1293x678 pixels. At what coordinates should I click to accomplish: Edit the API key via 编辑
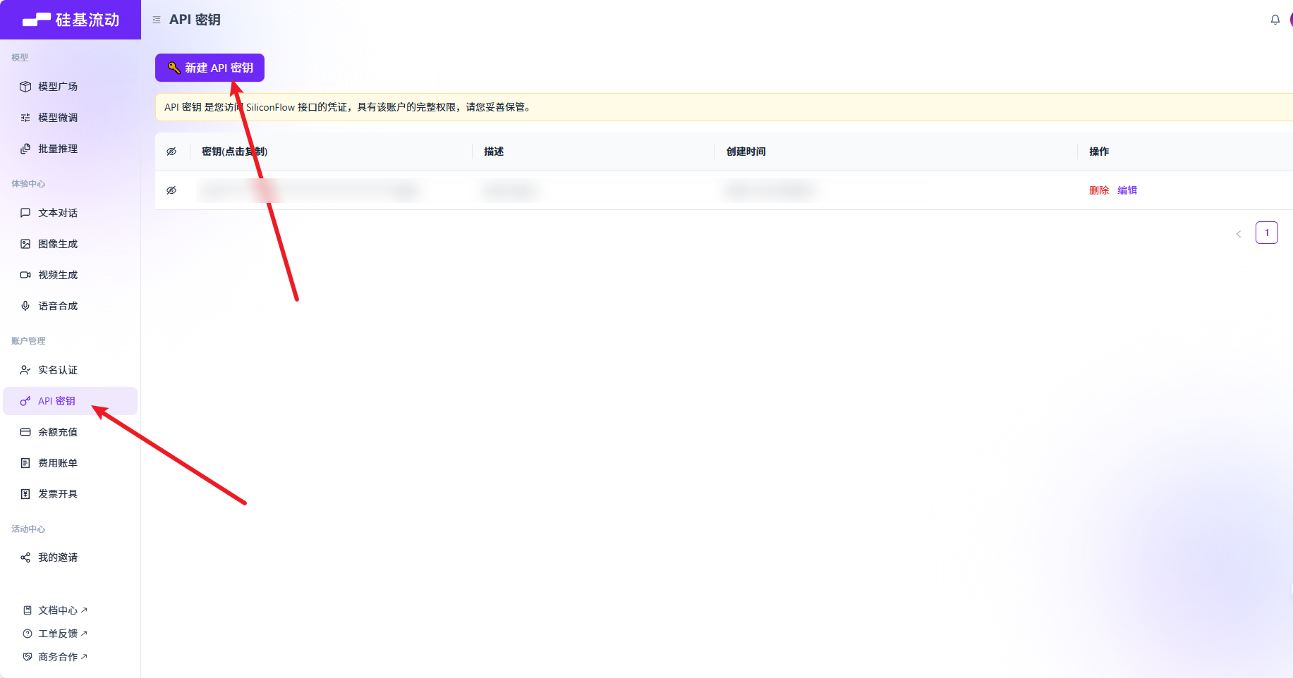coord(1127,190)
